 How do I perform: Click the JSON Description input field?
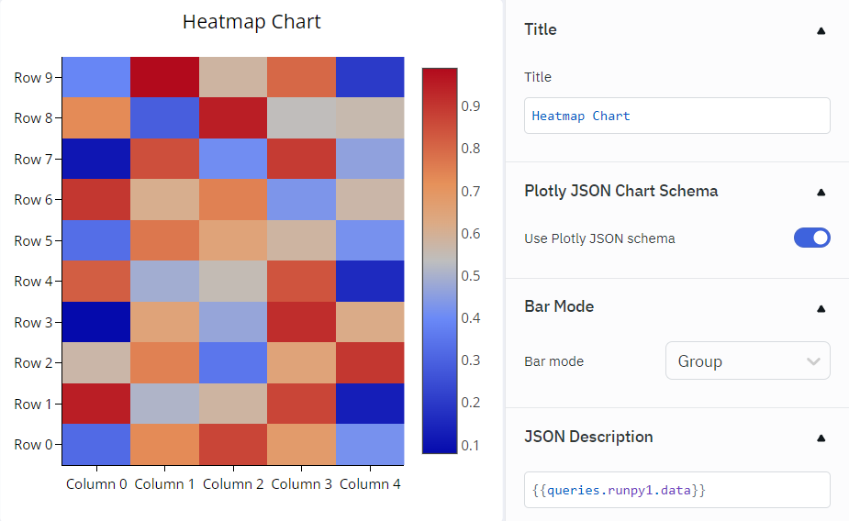[676, 490]
